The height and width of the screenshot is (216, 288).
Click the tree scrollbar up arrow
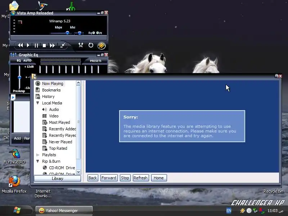coord(78,83)
